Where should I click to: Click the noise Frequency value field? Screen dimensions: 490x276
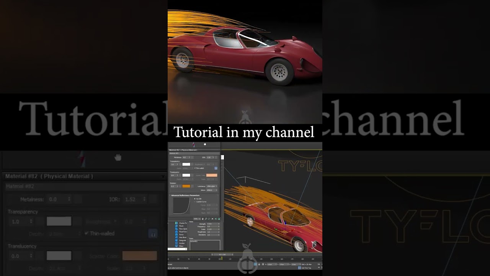click(213, 227)
